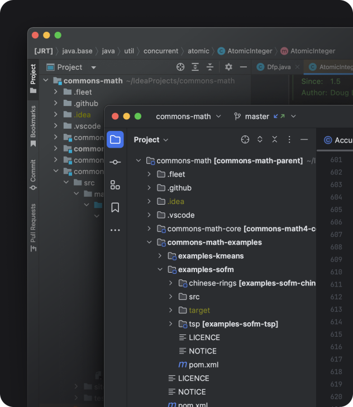The image size is (353, 407).
Task: Open the Bookmarks tool window icon
Action: [115, 207]
